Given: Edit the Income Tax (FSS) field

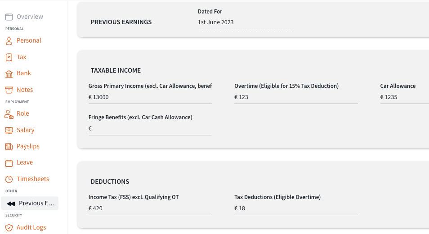Looking at the screenshot, I should coord(150,208).
